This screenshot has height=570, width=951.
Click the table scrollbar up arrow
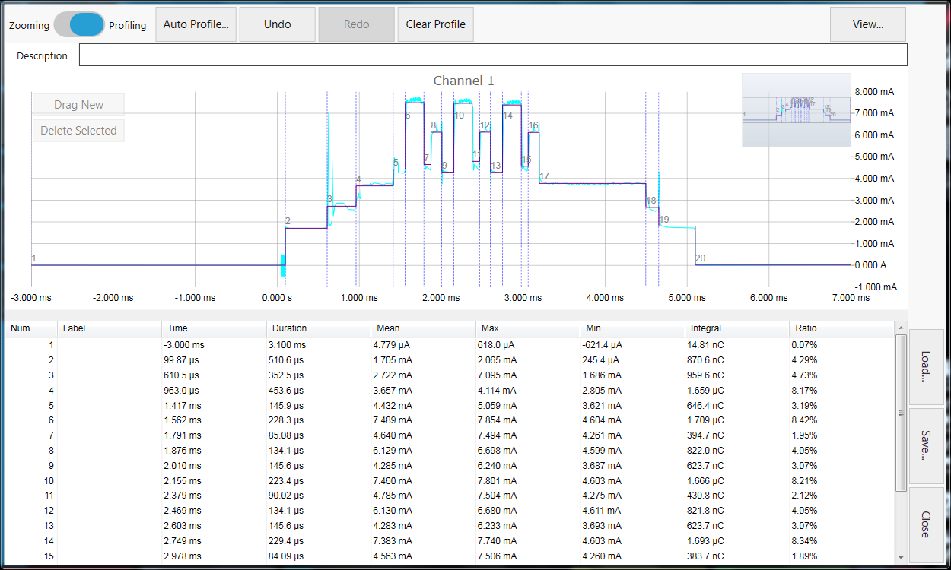(902, 328)
